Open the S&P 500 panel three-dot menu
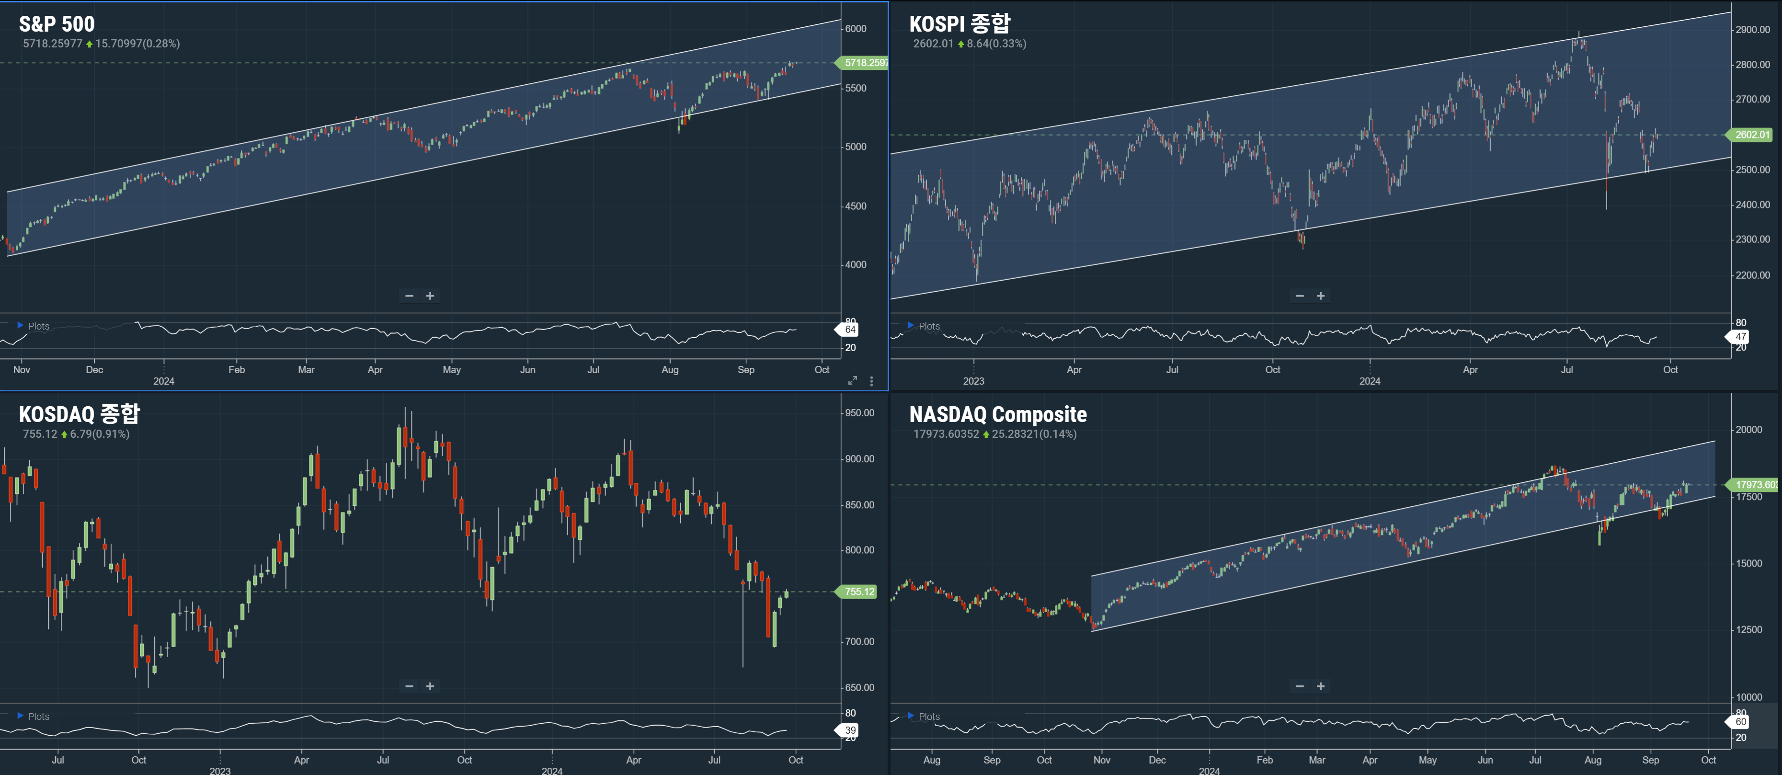The height and width of the screenshot is (775, 1782). point(872,381)
